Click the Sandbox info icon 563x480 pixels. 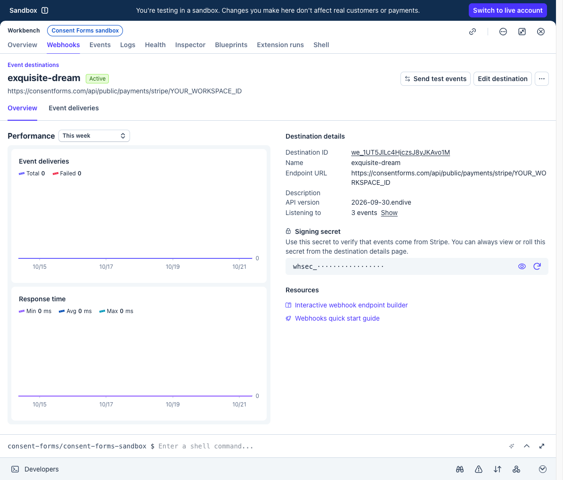(45, 10)
